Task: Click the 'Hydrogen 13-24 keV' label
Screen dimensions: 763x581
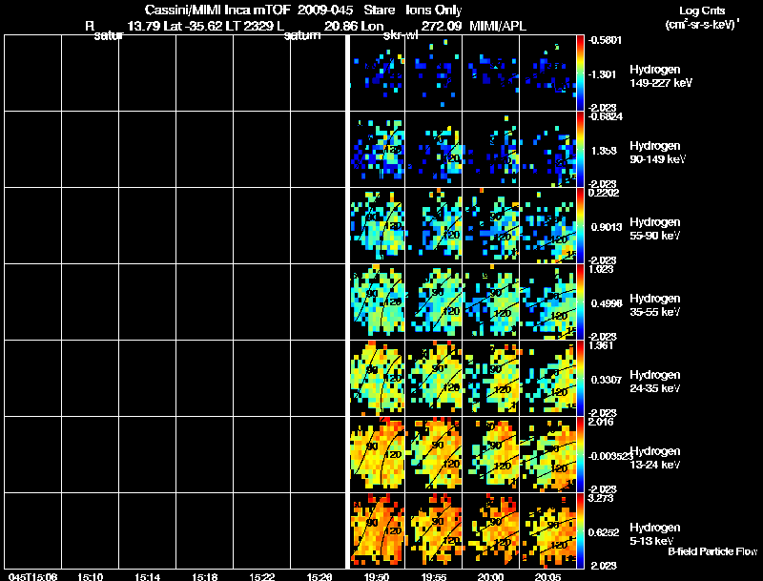Action: click(655, 458)
